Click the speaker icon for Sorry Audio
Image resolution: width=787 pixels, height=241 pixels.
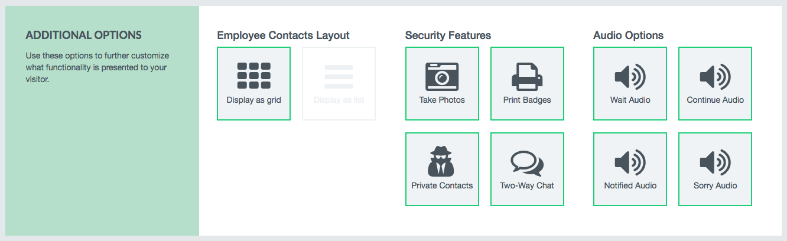(x=716, y=162)
